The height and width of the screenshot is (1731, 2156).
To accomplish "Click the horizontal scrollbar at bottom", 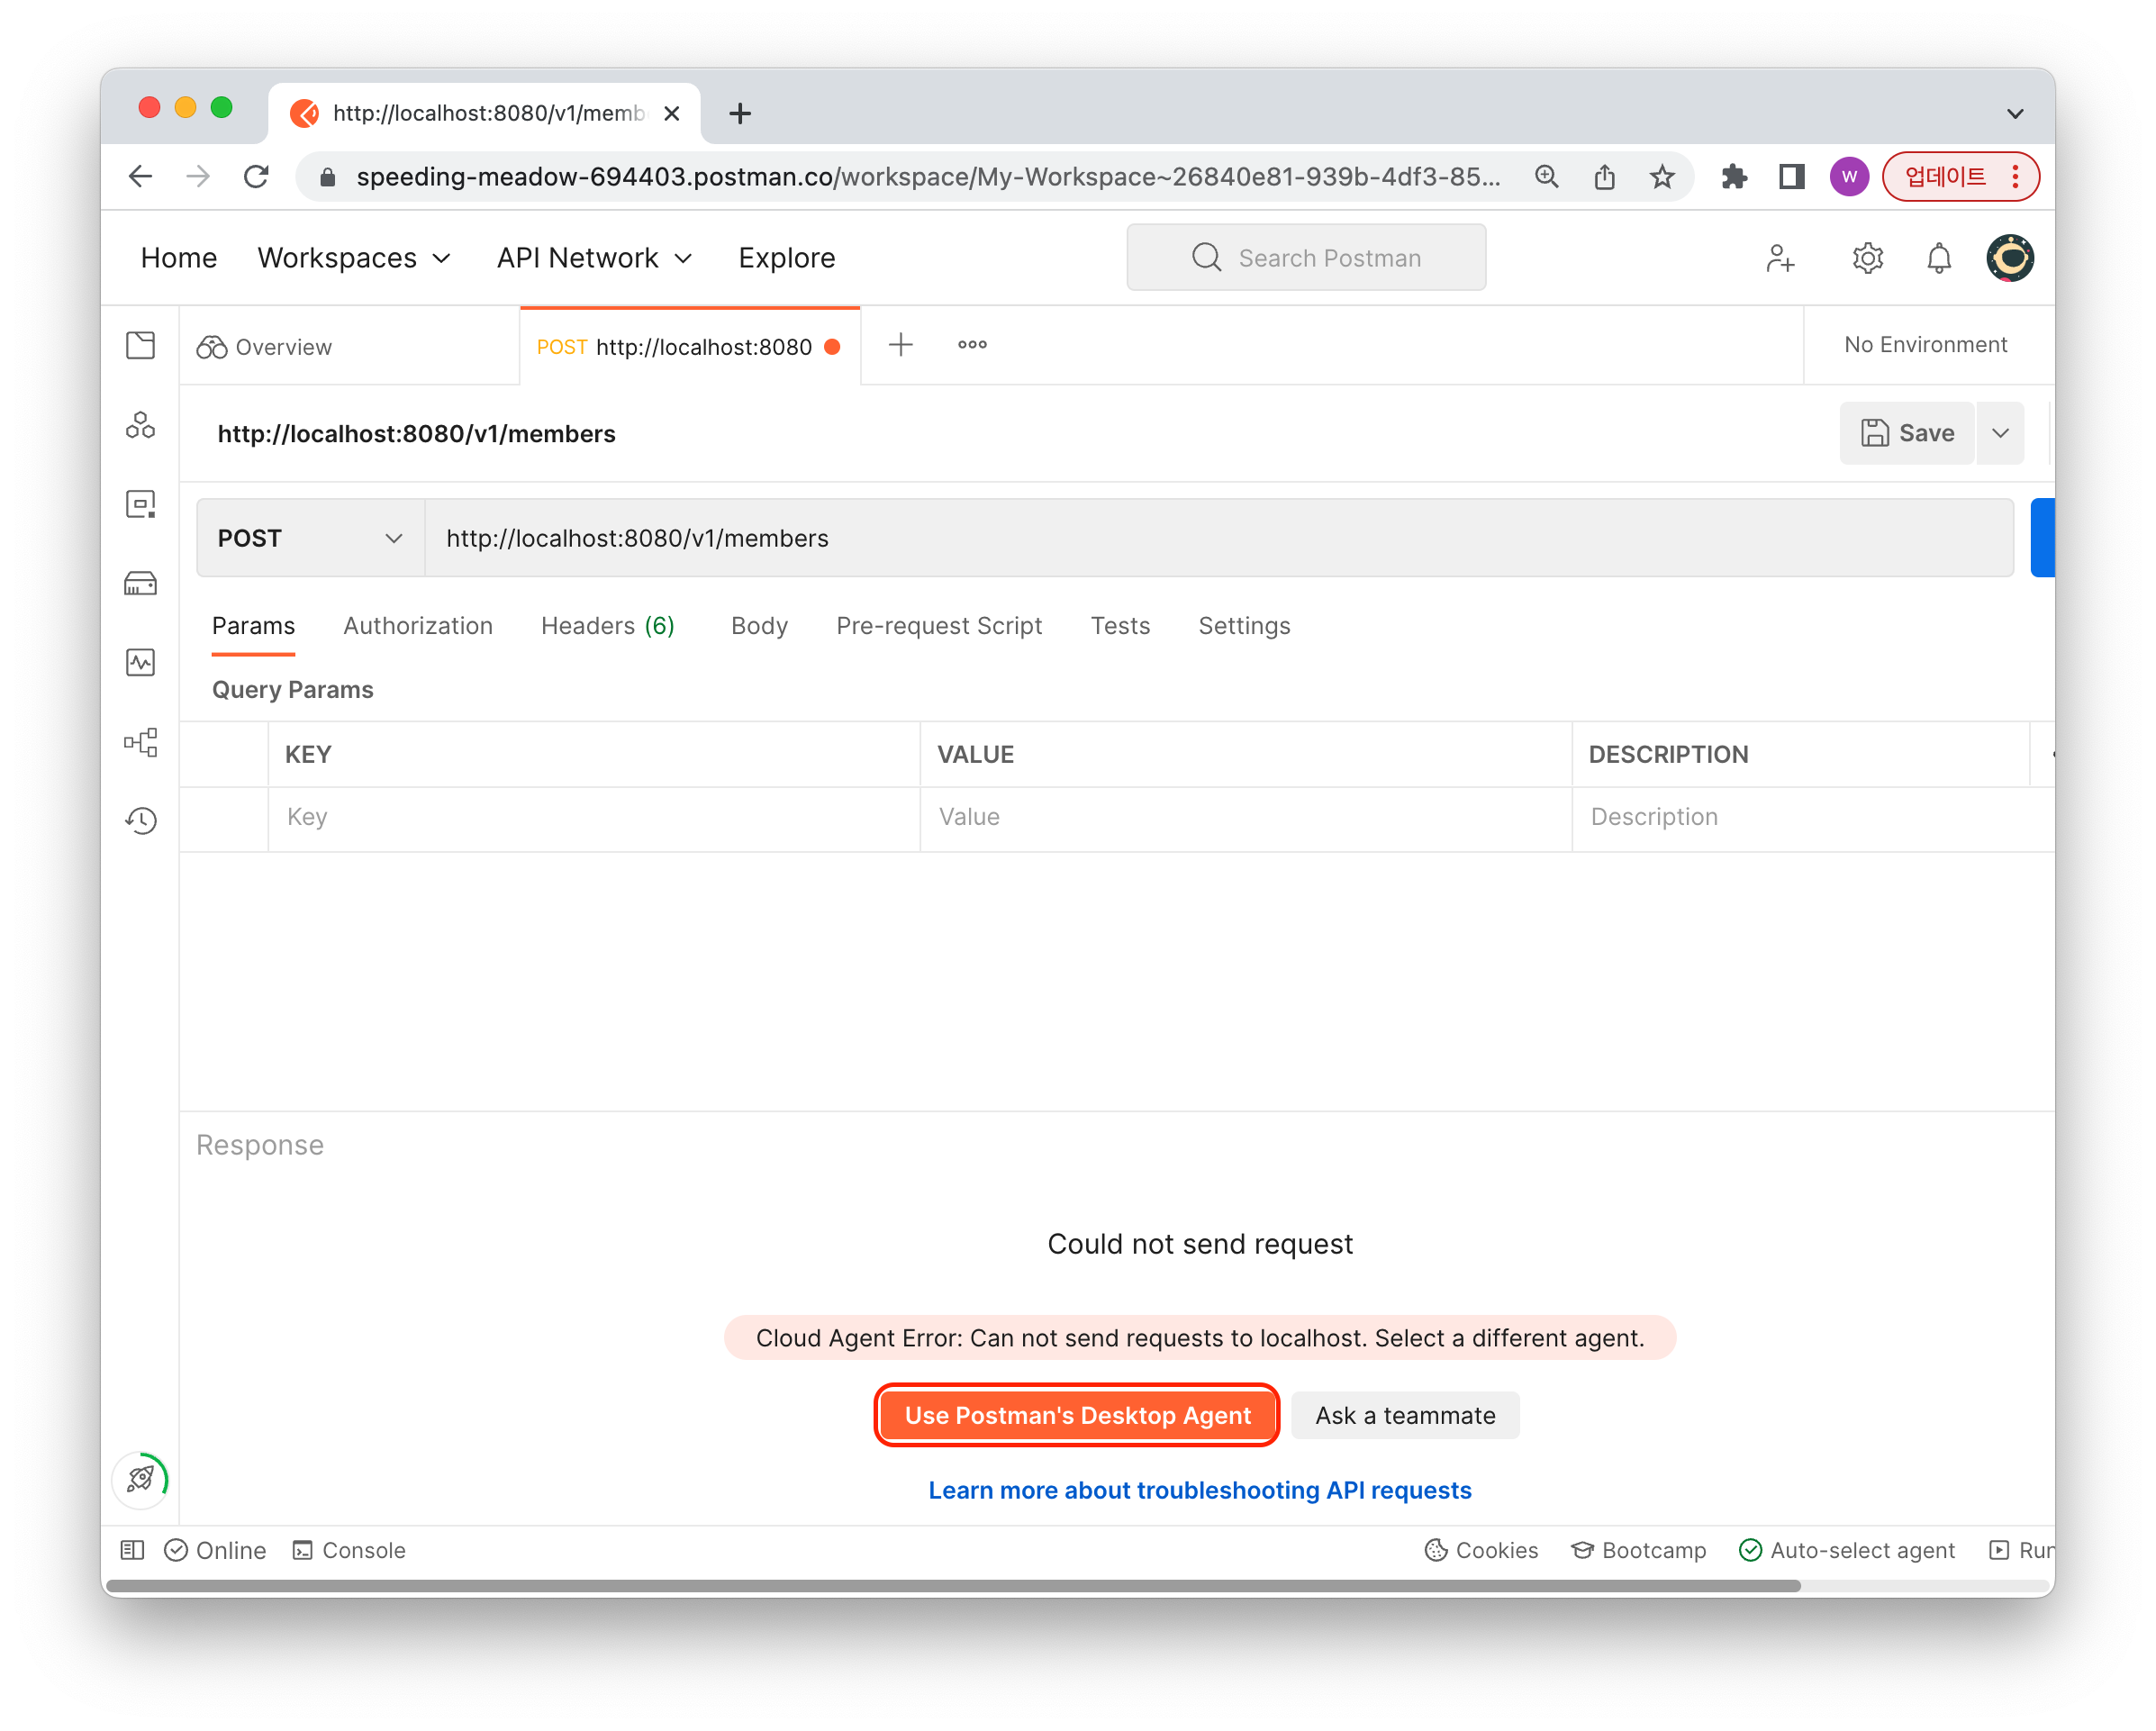I will (x=952, y=1585).
